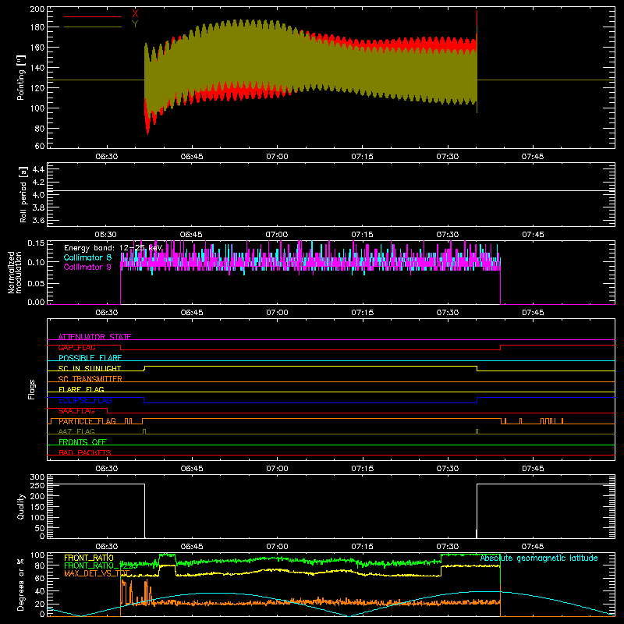Click the Degrees or % axis title

pyautogui.click(x=21, y=584)
